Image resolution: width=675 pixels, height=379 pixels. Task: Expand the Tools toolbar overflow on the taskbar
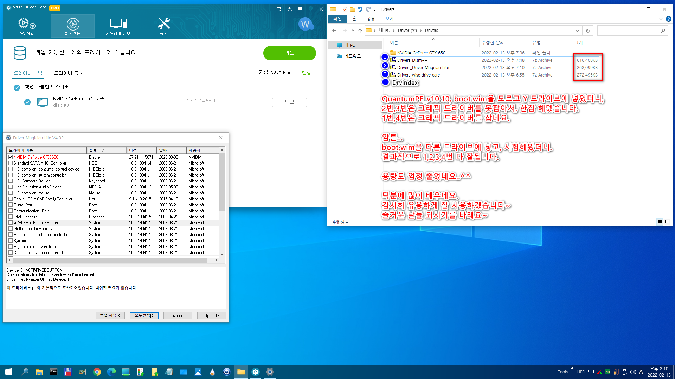pyautogui.click(x=572, y=369)
